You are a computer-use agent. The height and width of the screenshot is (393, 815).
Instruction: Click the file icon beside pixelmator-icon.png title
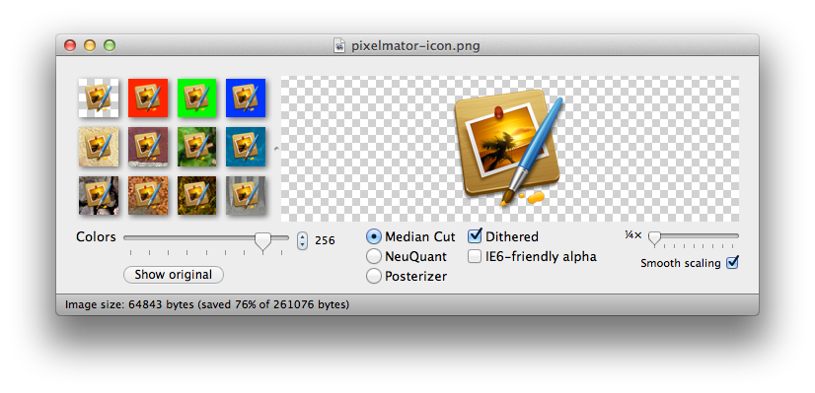click(339, 45)
